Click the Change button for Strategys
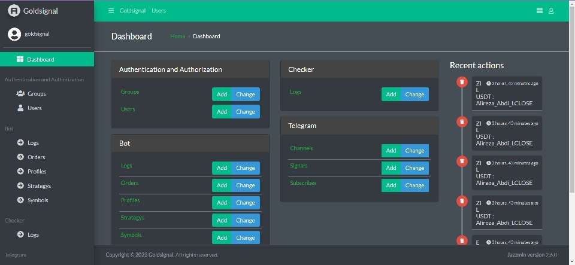This screenshot has width=575, height=265. click(246, 220)
